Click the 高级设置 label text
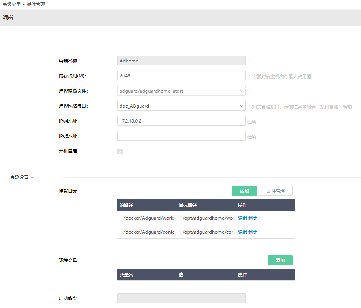 click(x=19, y=178)
